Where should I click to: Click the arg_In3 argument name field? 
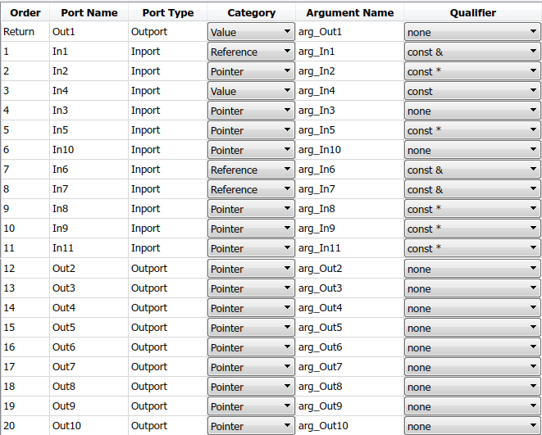pos(348,111)
